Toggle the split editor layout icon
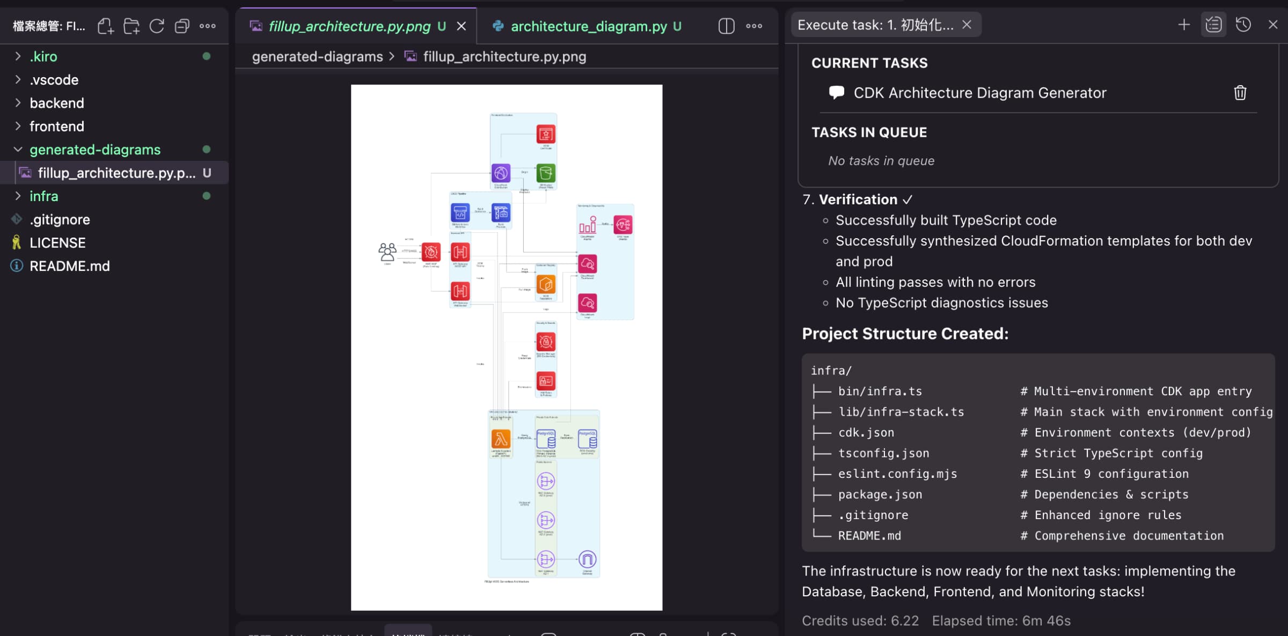 [x=726, y=26]
